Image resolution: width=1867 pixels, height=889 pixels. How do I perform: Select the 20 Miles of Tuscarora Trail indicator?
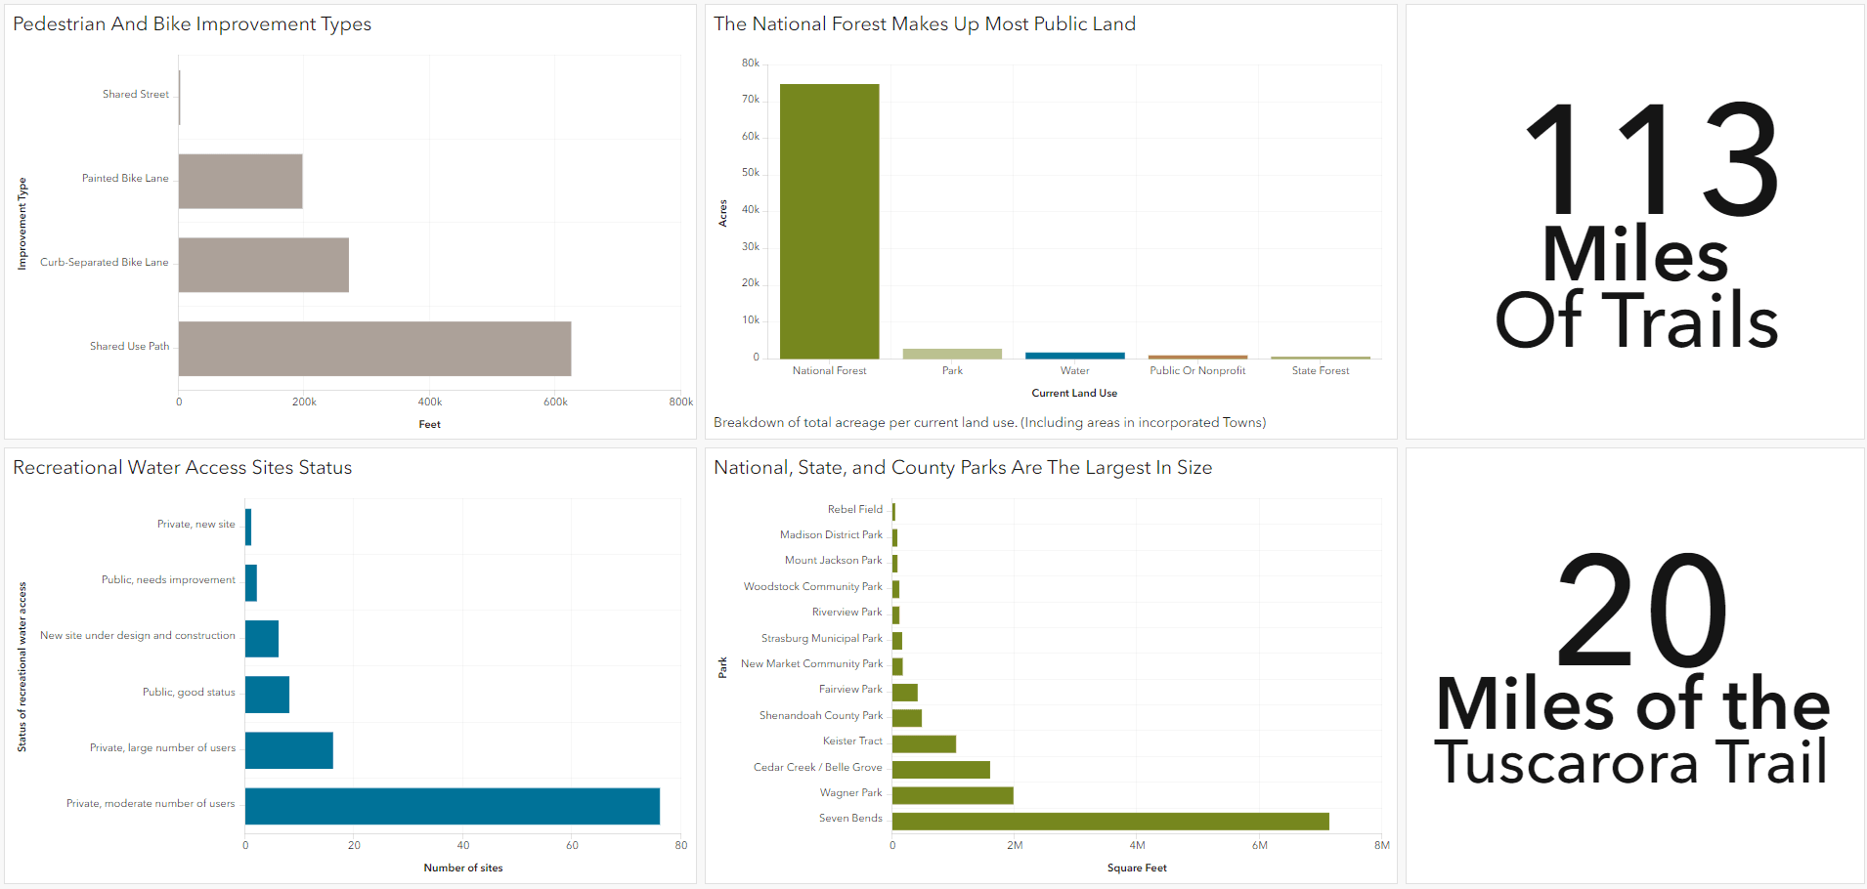[x=1635, y=669]
